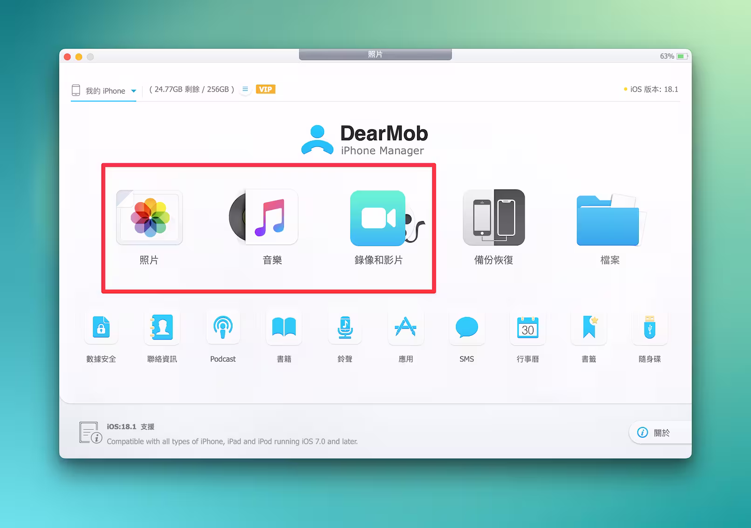Open the 聯絡資訊 contacts icon
The height and width of the screenshot is (528, 751).
(162, 327)
